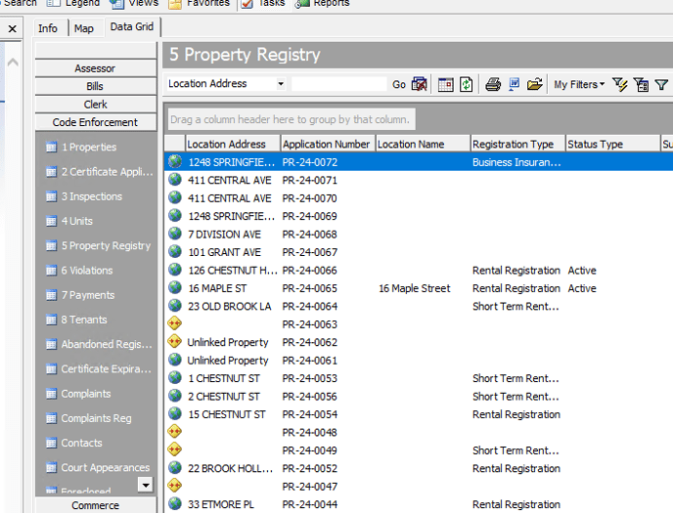The image size is (673, 513).
Task: Click globe icon for 33 ETMORE PL row
Action: tap(175, 503)
